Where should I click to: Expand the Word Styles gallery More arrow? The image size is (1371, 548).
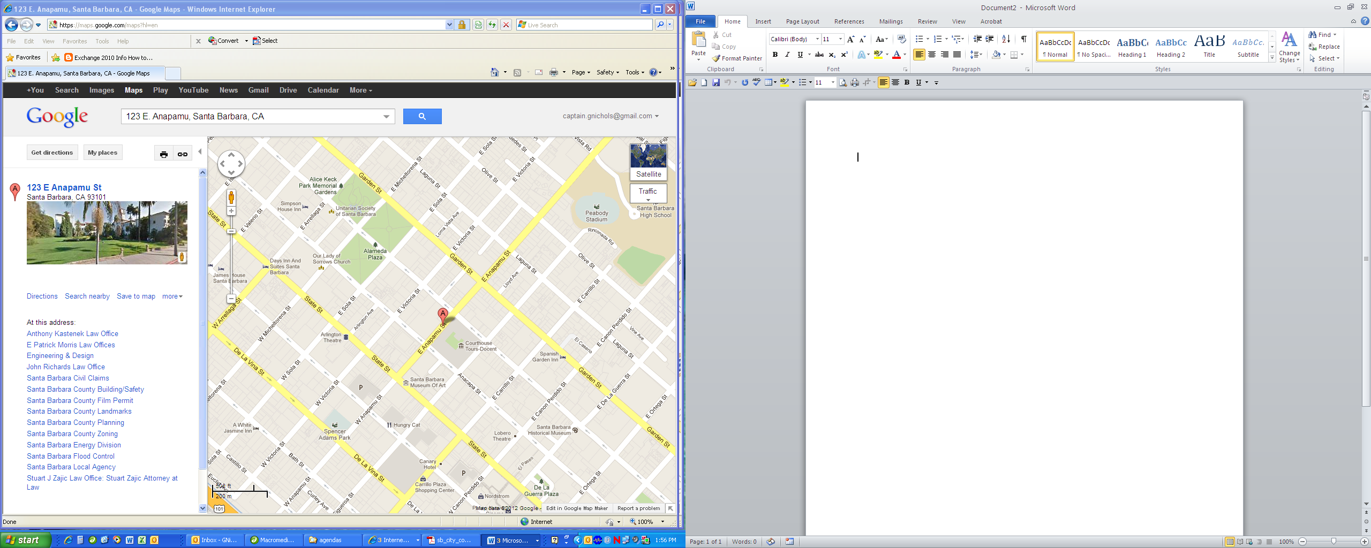pos(1272,58)
